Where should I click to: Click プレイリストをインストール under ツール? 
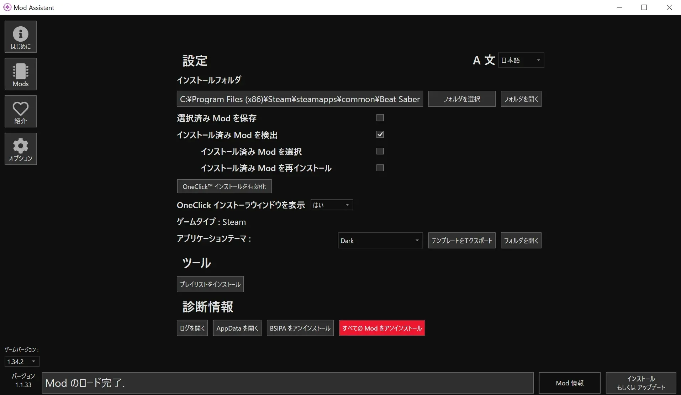point(210,284)
